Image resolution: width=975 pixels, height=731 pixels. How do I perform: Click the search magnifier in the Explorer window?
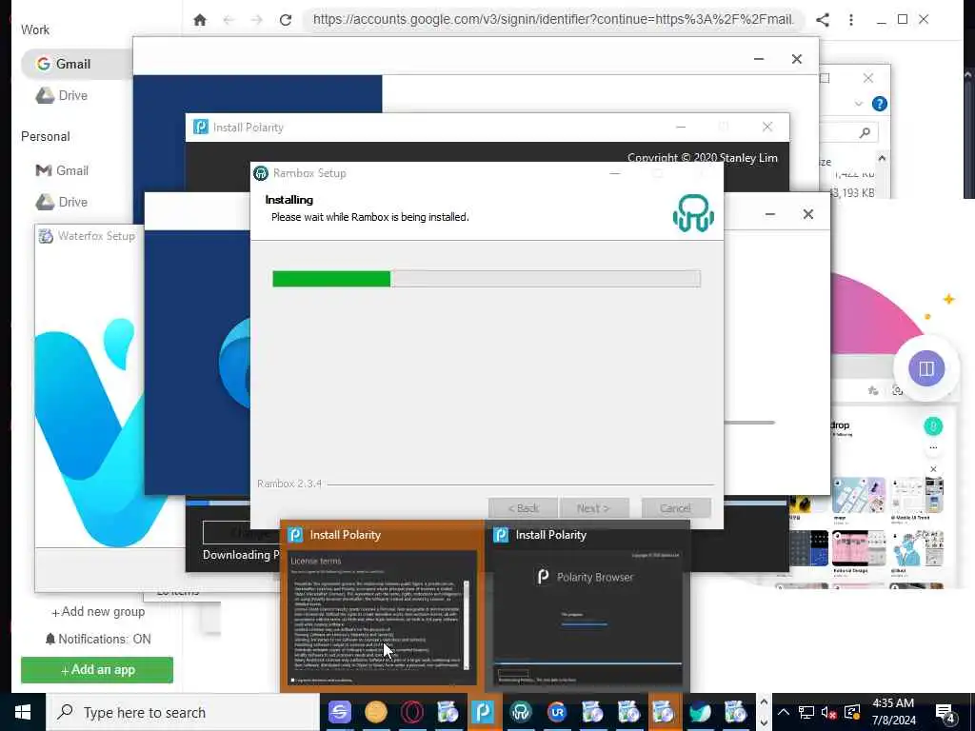865,132
